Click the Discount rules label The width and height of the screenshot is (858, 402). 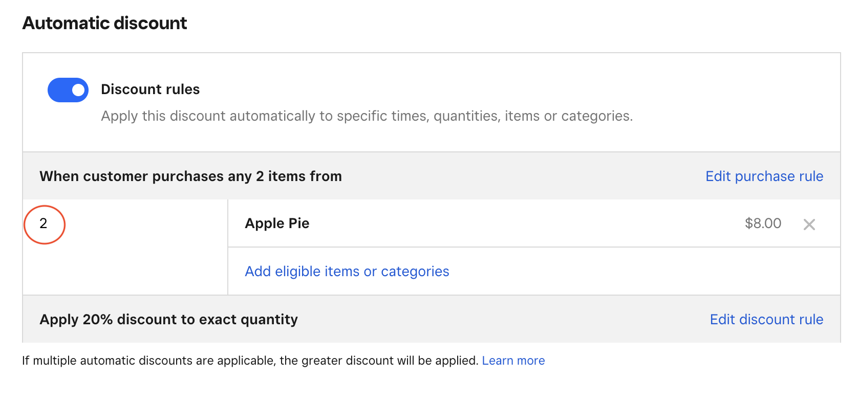point(150,90)
